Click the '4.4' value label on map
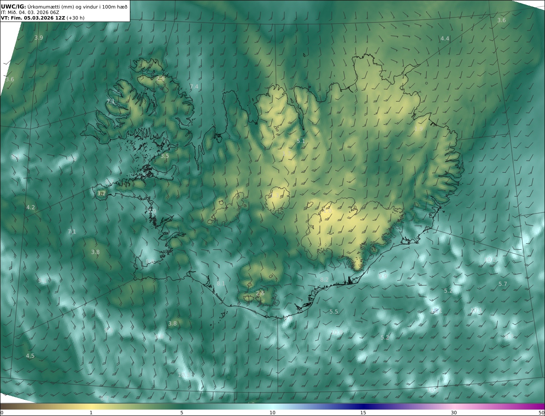Screen dimensions: 545x416 click(x=445, y=39)
